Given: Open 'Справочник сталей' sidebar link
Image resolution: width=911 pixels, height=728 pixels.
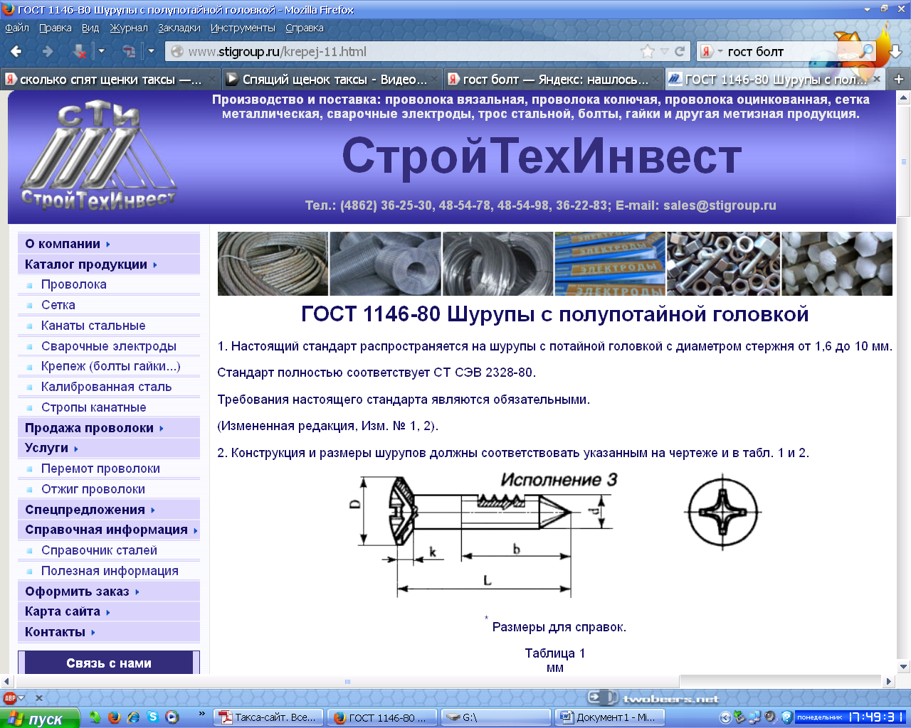Looking at the screenshot, I should coord(100,550).
